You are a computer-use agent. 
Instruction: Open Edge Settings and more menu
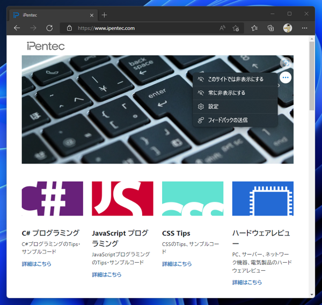304,28
